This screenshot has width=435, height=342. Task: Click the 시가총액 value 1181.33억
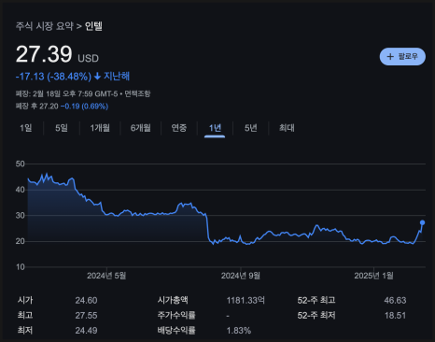tap(246, 300)
